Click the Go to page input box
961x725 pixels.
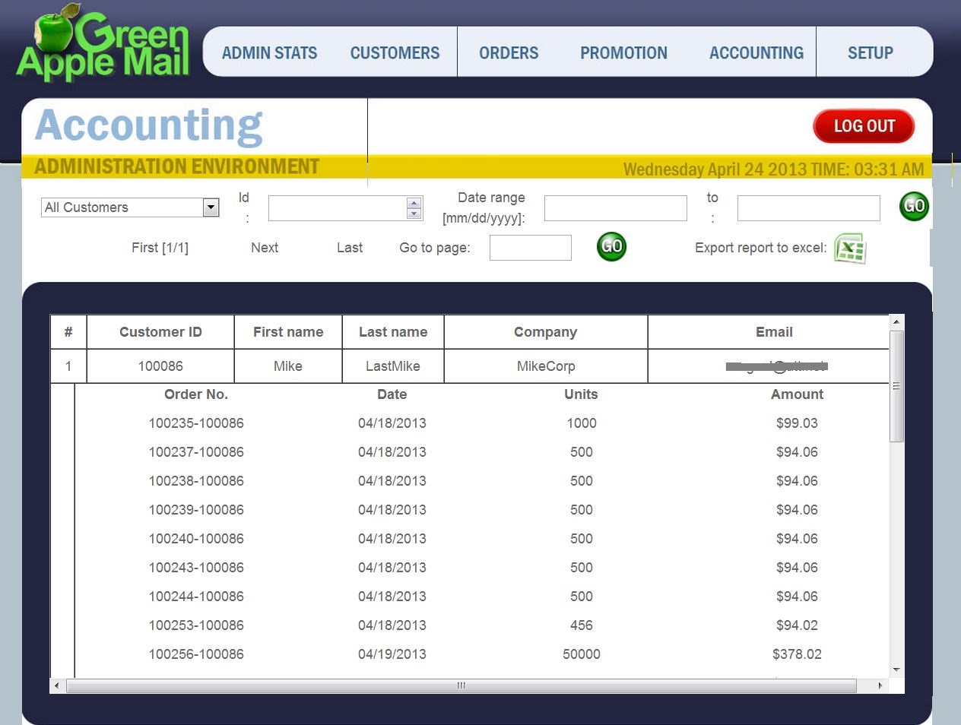point(531,248)
